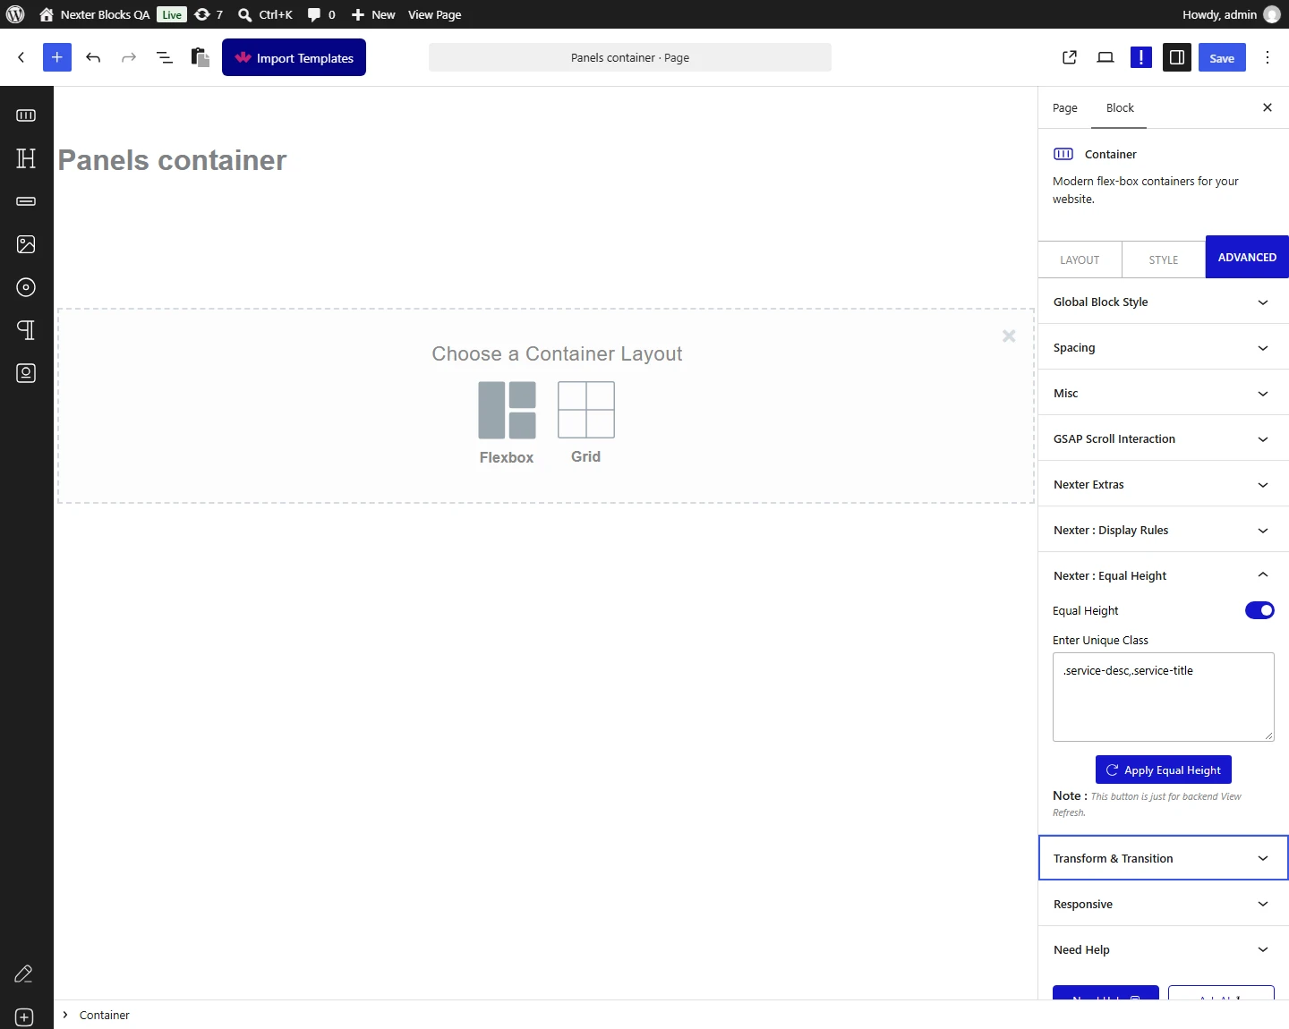Switch to the Style tab

coord(1164,259)
